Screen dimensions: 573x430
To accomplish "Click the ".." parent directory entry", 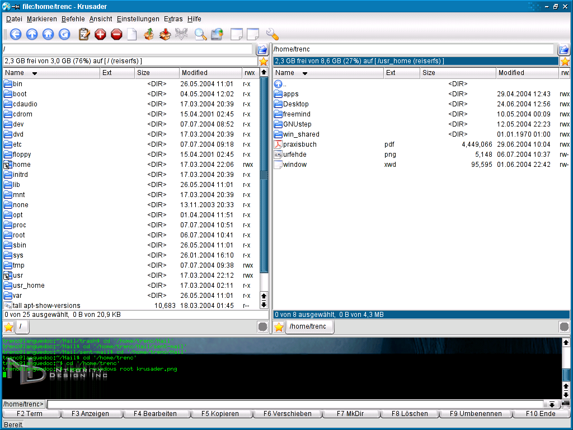I will [x=421, y=84].
